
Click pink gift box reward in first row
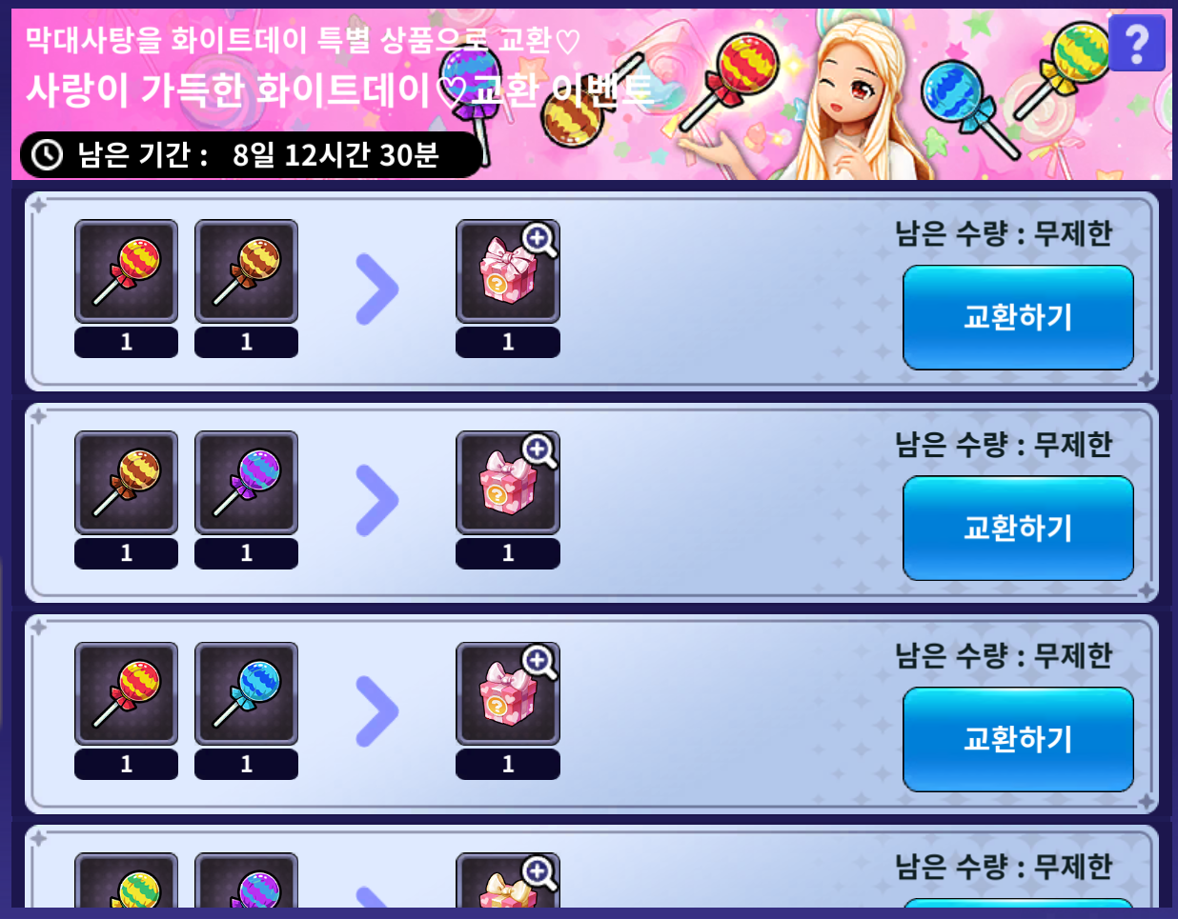[508, 271]
